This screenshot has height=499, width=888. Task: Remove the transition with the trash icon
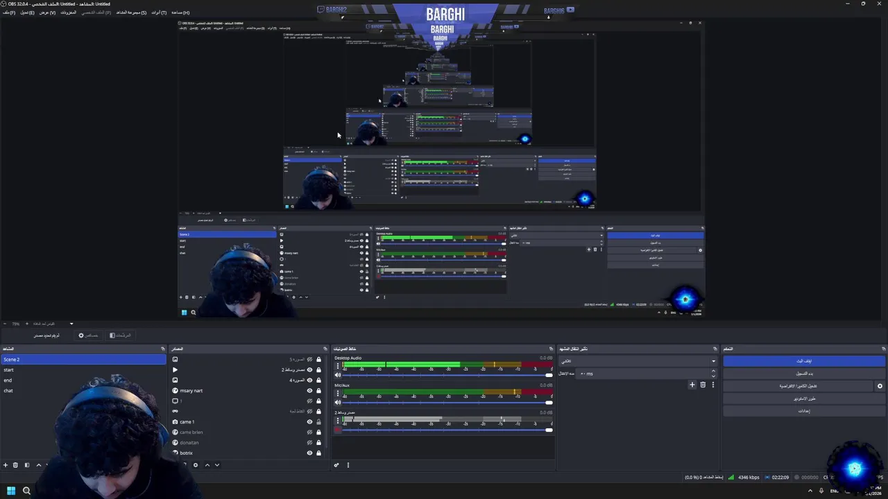703,385
